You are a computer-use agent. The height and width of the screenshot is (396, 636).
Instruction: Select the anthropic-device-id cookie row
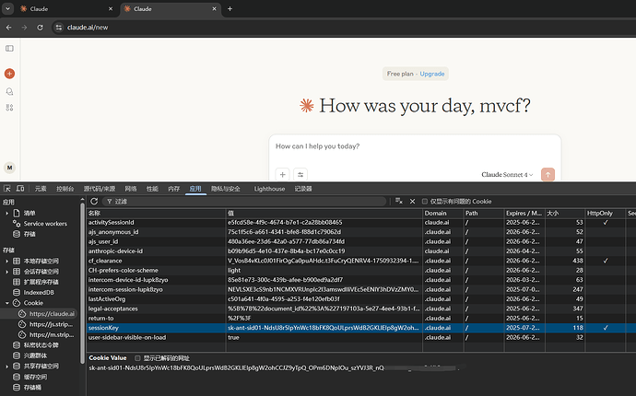tap(361, 251)
